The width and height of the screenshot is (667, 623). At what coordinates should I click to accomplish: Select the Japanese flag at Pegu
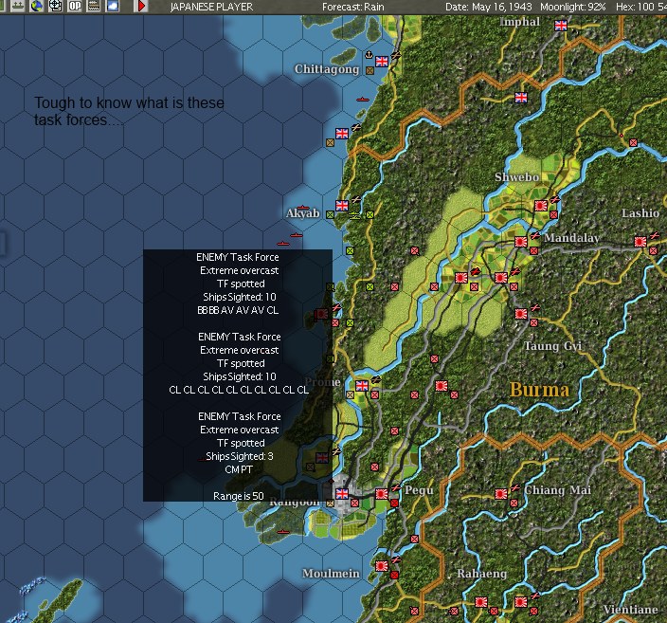point(382,493)
